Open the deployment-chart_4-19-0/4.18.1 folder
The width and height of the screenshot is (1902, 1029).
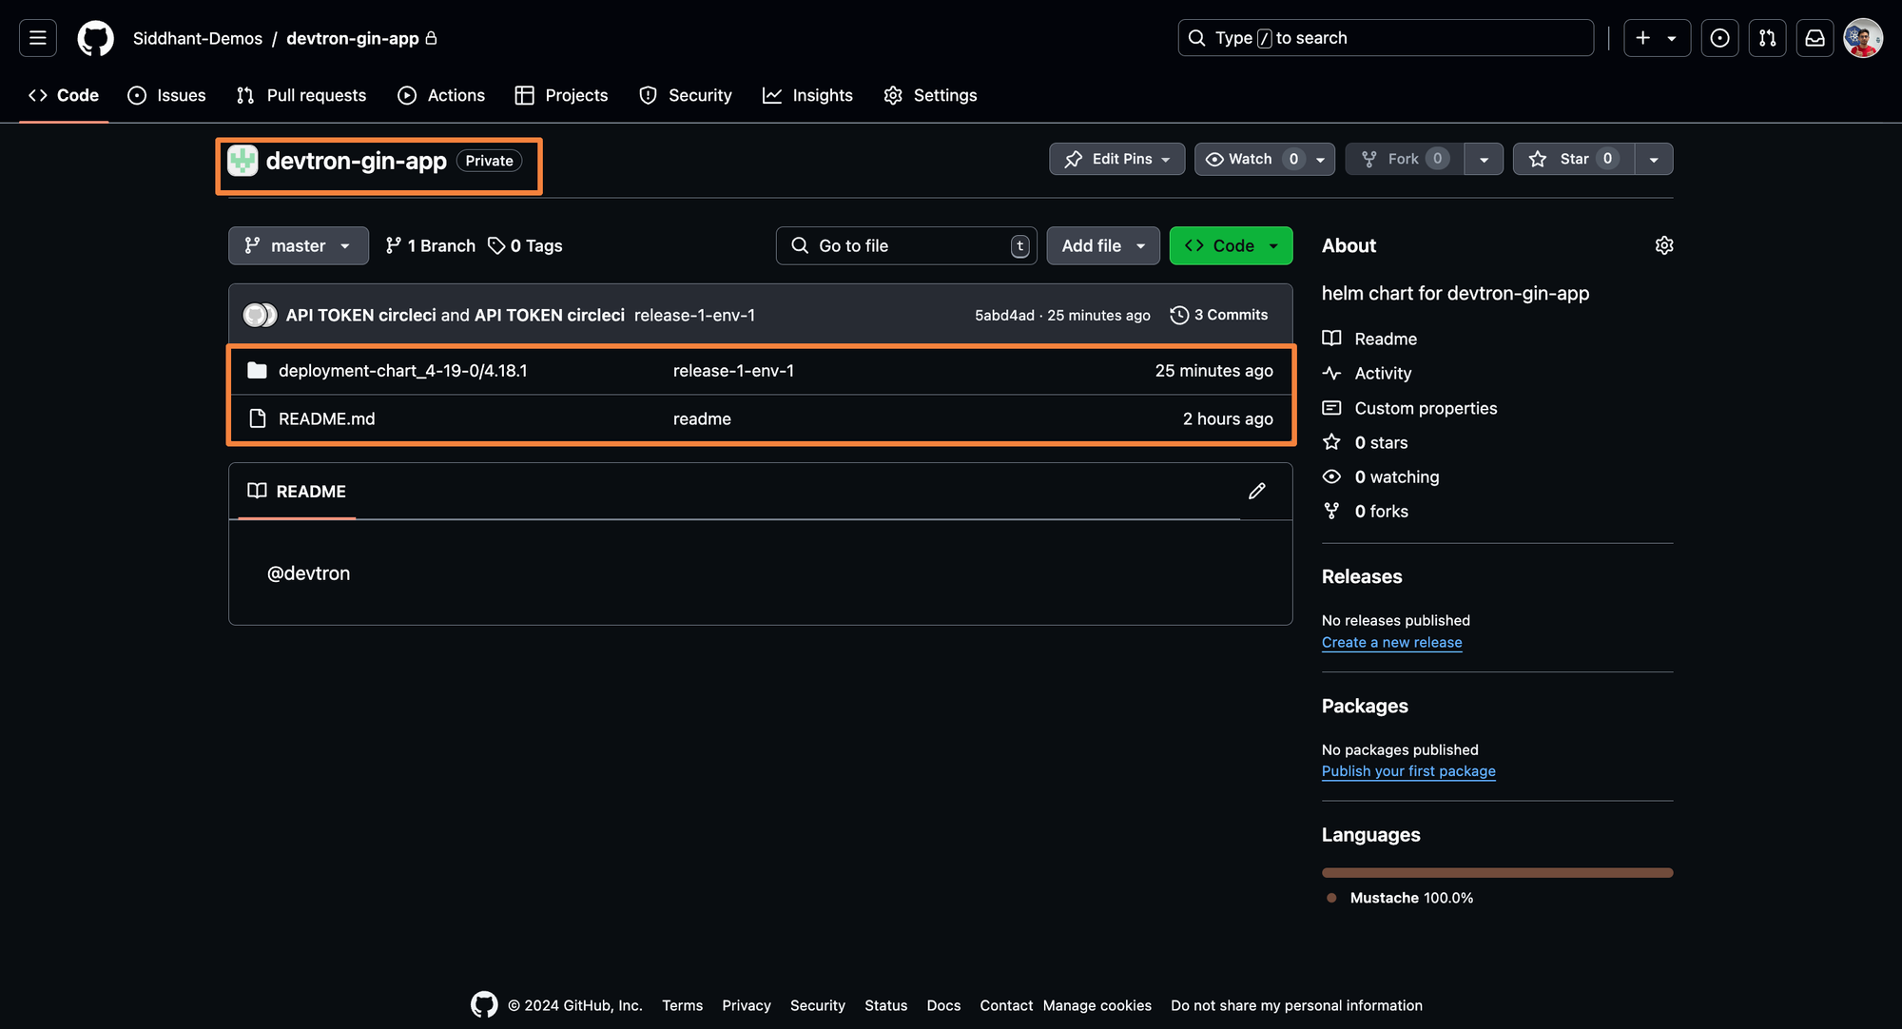pyautogui.click(x=403, y=371)
